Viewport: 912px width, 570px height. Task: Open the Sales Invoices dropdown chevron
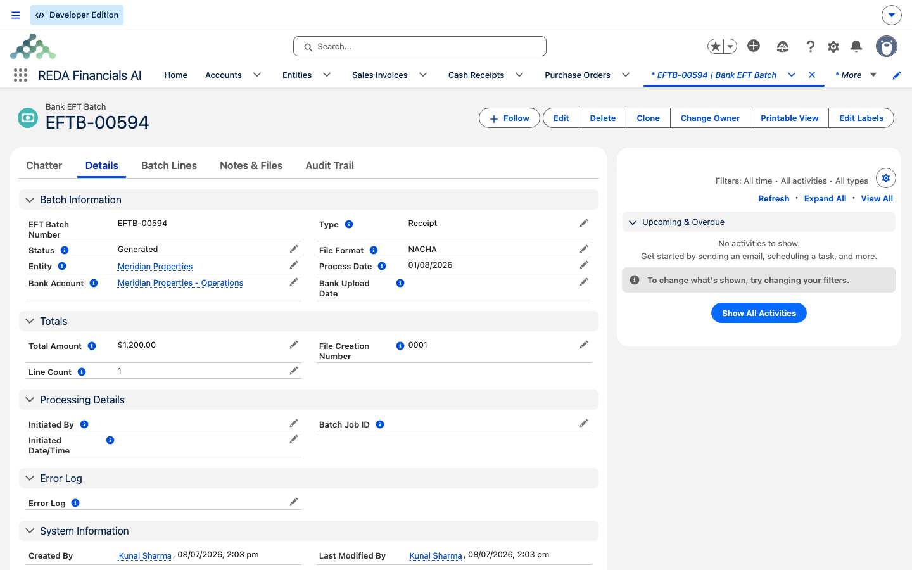click(x=423, y=75)
